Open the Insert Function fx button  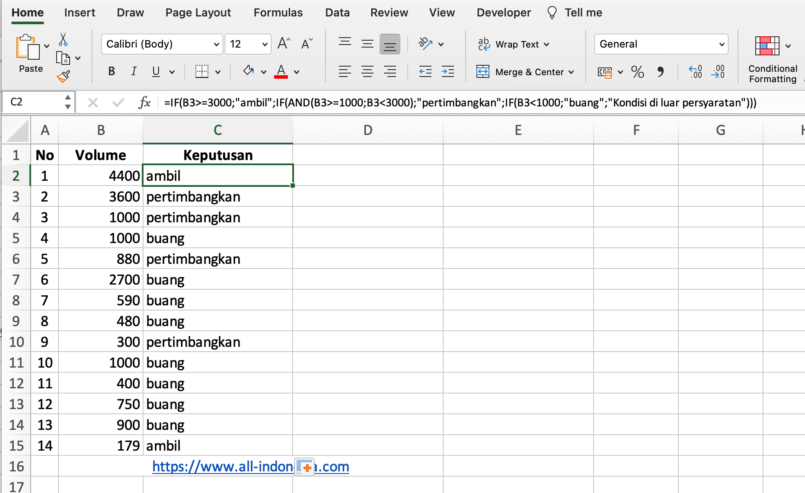point(144,102)
